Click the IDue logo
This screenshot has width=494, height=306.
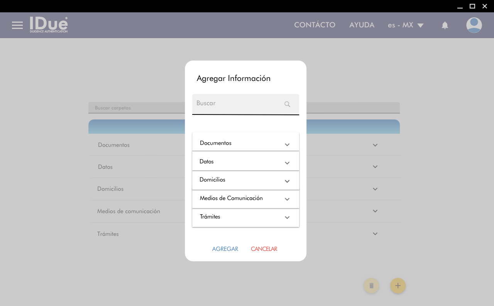[49, 25]
